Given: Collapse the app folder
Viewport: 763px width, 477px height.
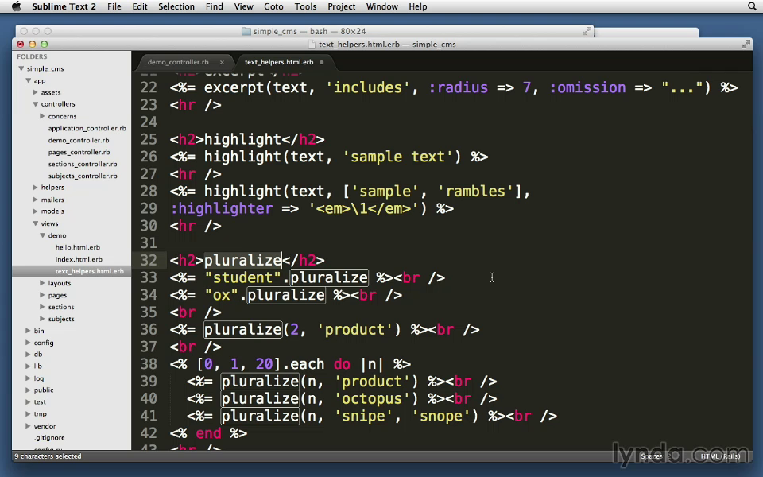Looking at the screenshot, I should click(29, 80).
